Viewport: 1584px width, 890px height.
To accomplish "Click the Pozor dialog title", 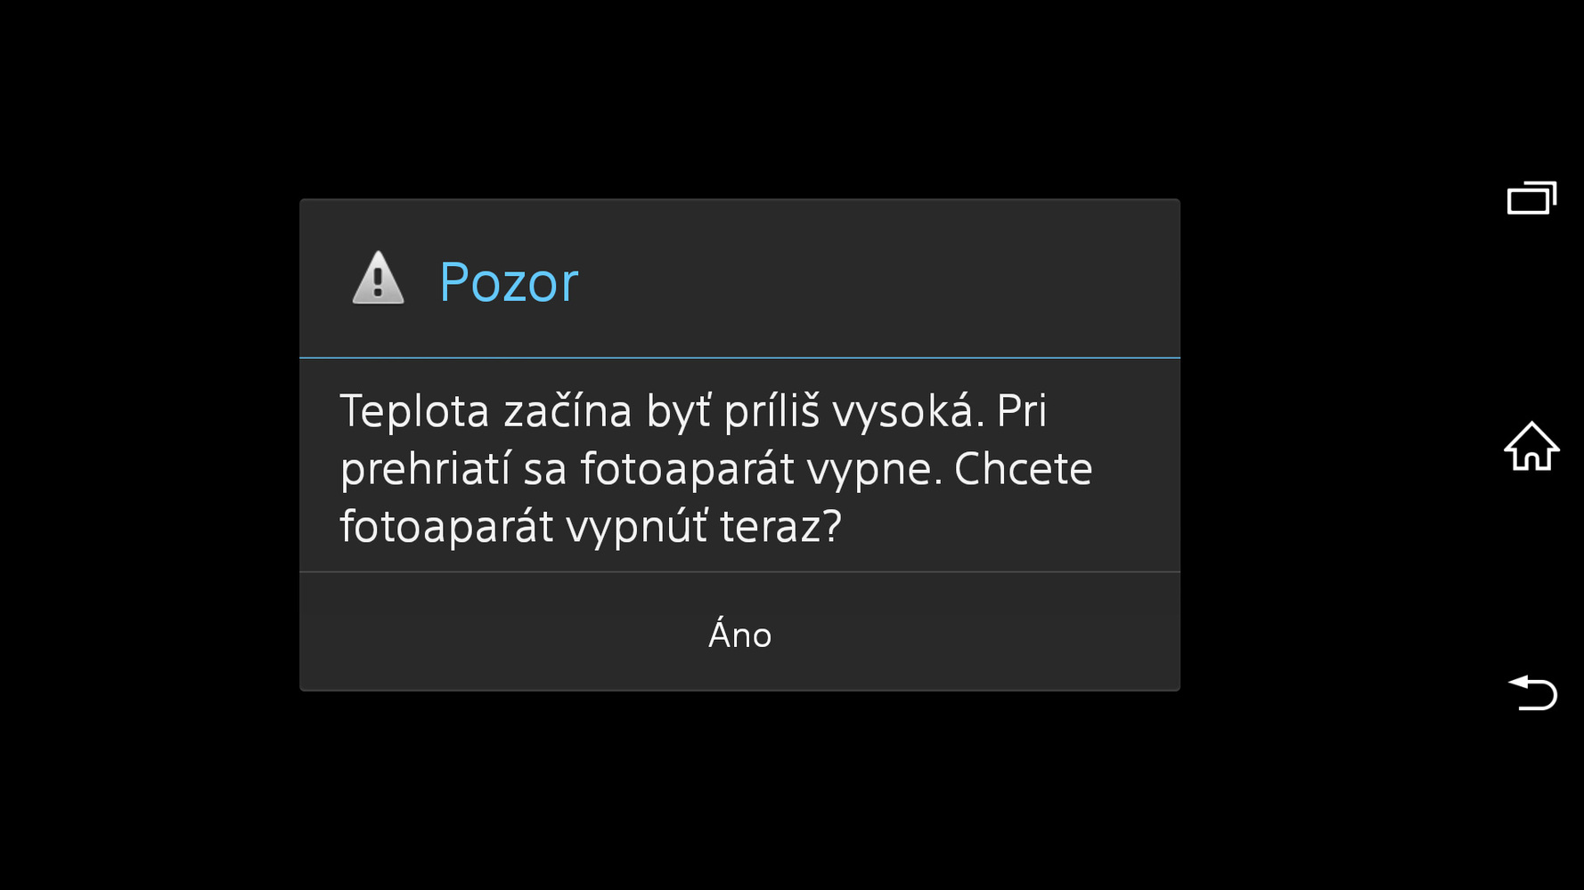I will (509, 282).
